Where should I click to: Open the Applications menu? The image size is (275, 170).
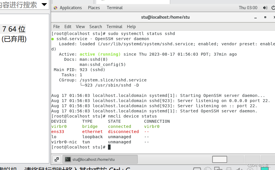coord(70,8)
